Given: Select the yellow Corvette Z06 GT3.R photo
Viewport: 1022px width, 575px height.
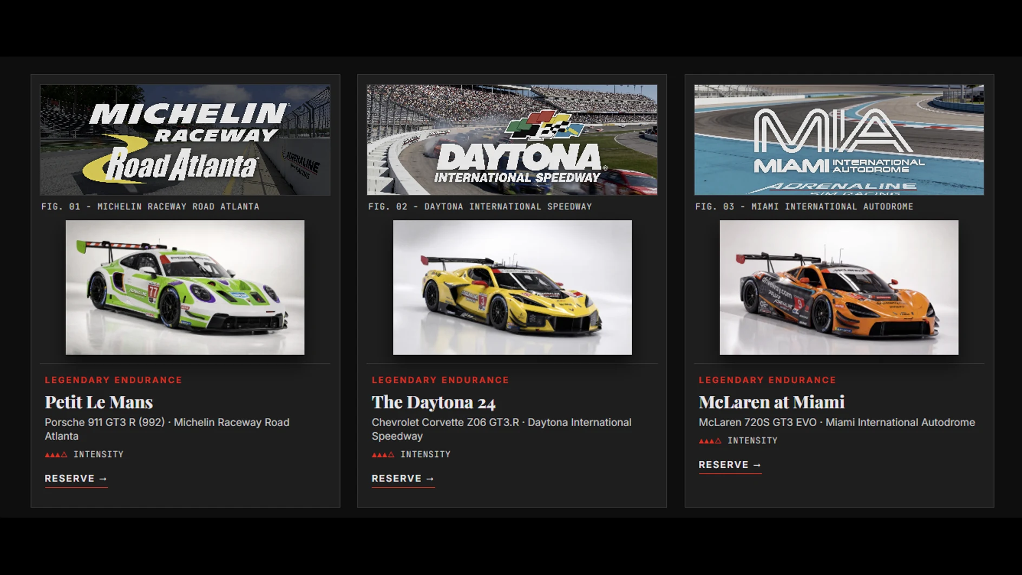Looking at the screenshot, I should tap(512, 287).
